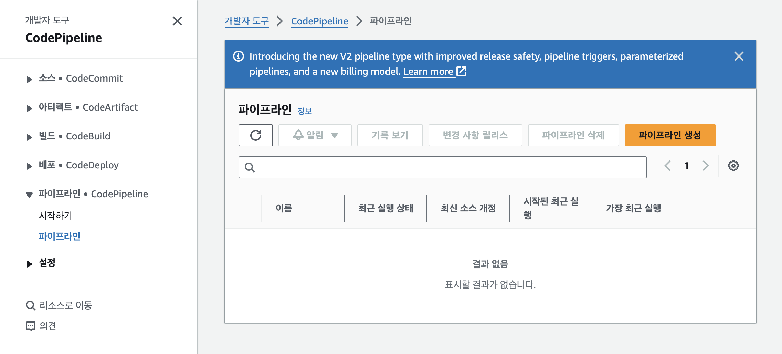Click 최신 소스 개정 column header
The height and width of the screenshot is (354, 782).
(x=468, y=208)
